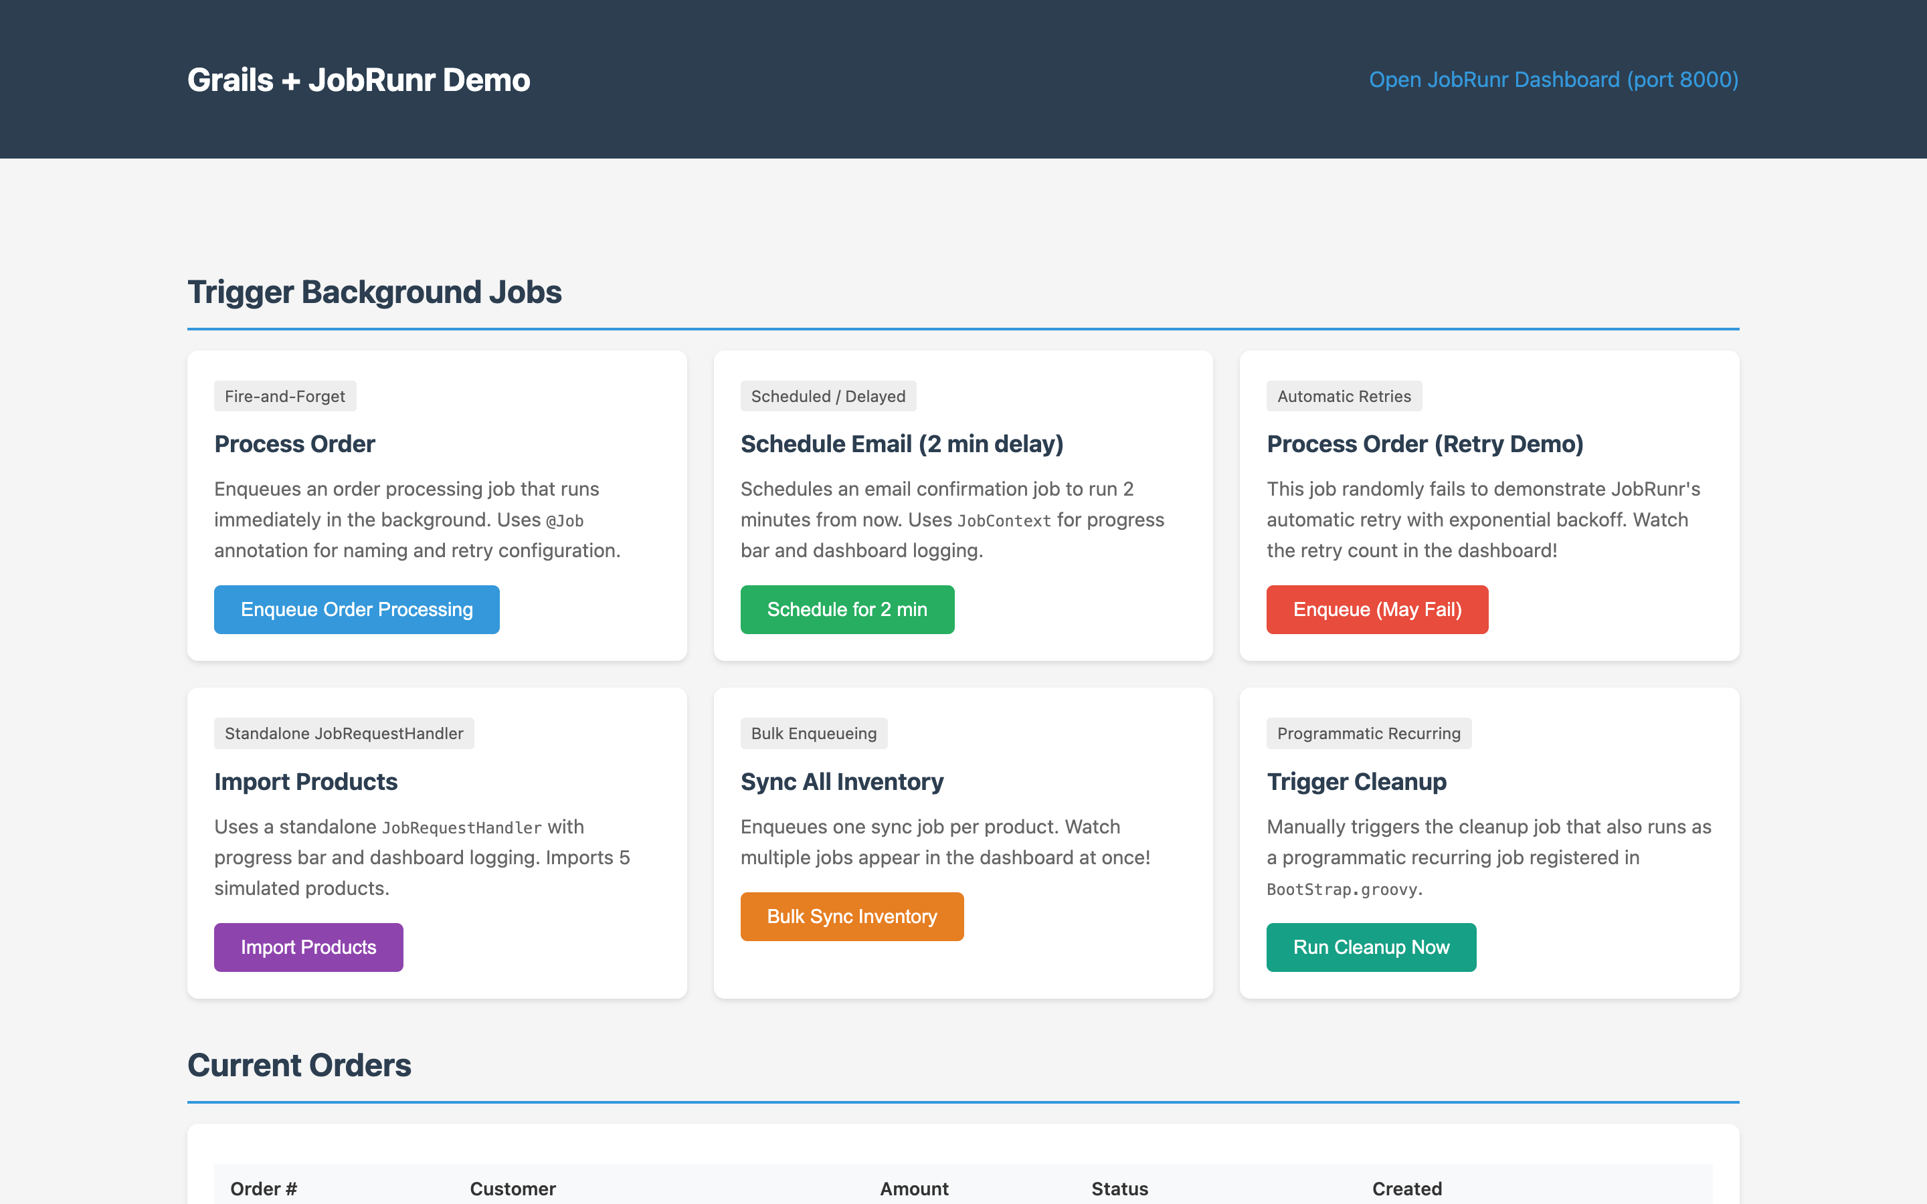Screen dimensions: 1927x1204
Task: Click the Process Order card title
Action: tap(294, 444)
